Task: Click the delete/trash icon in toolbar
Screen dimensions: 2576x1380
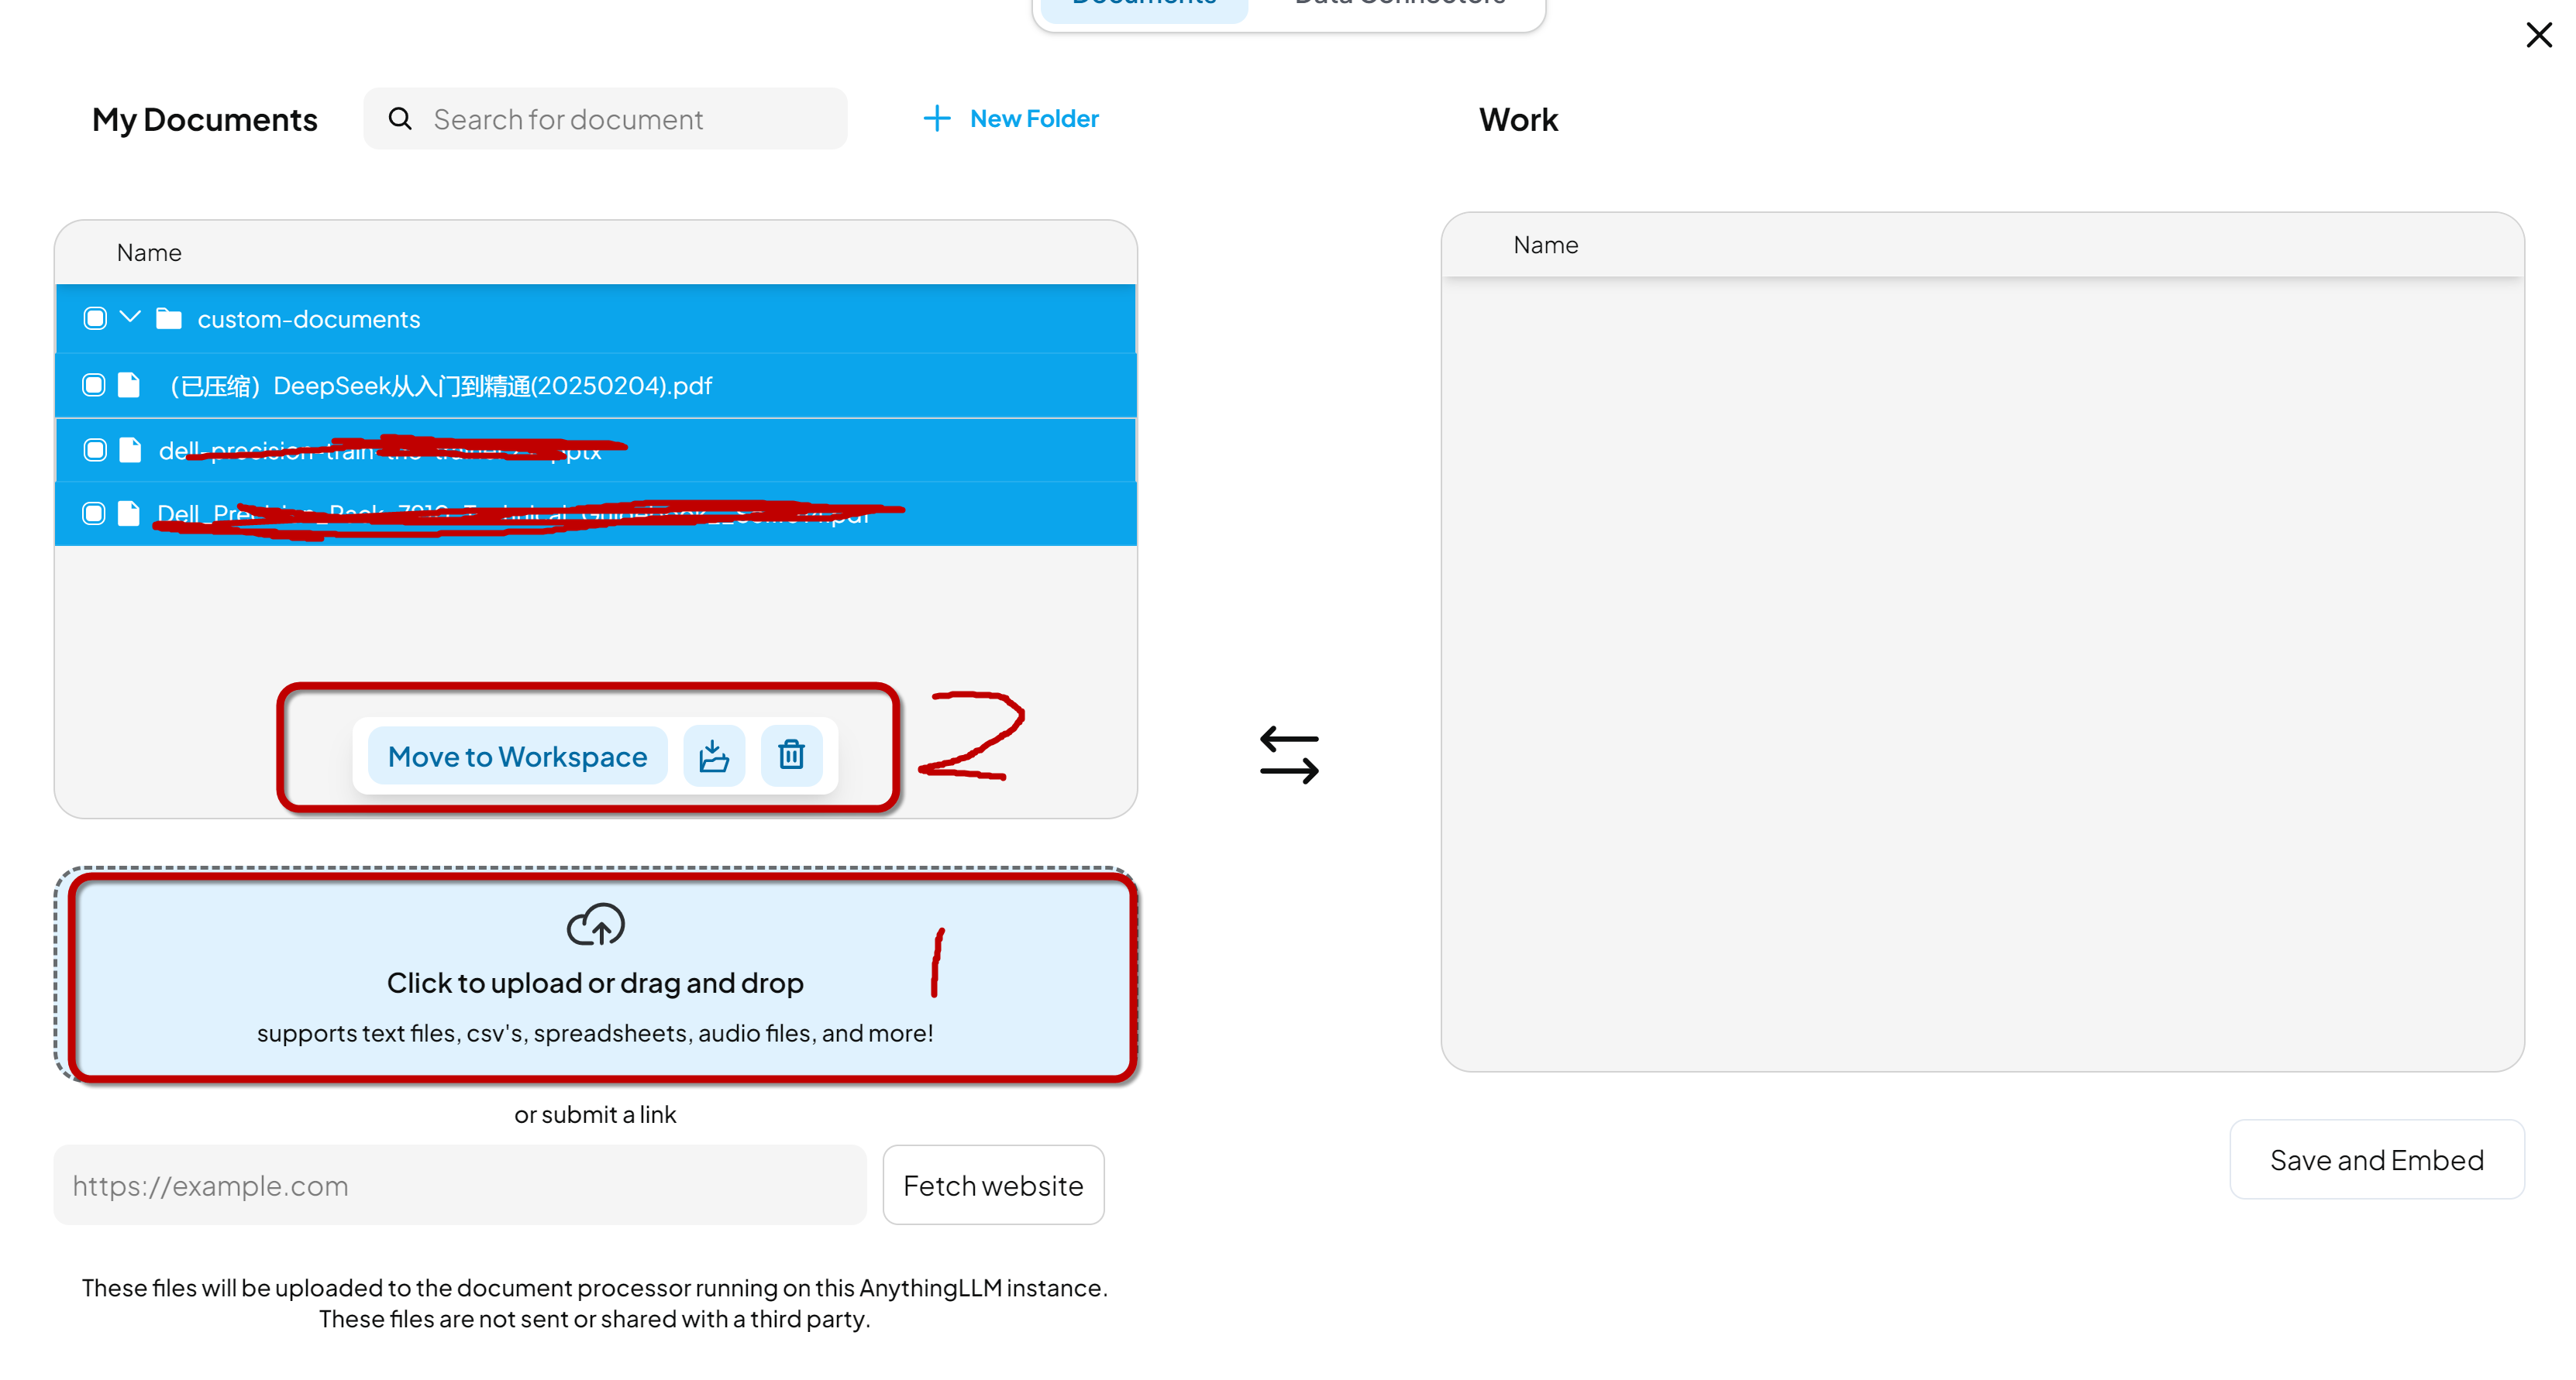Action: (790, 756)
